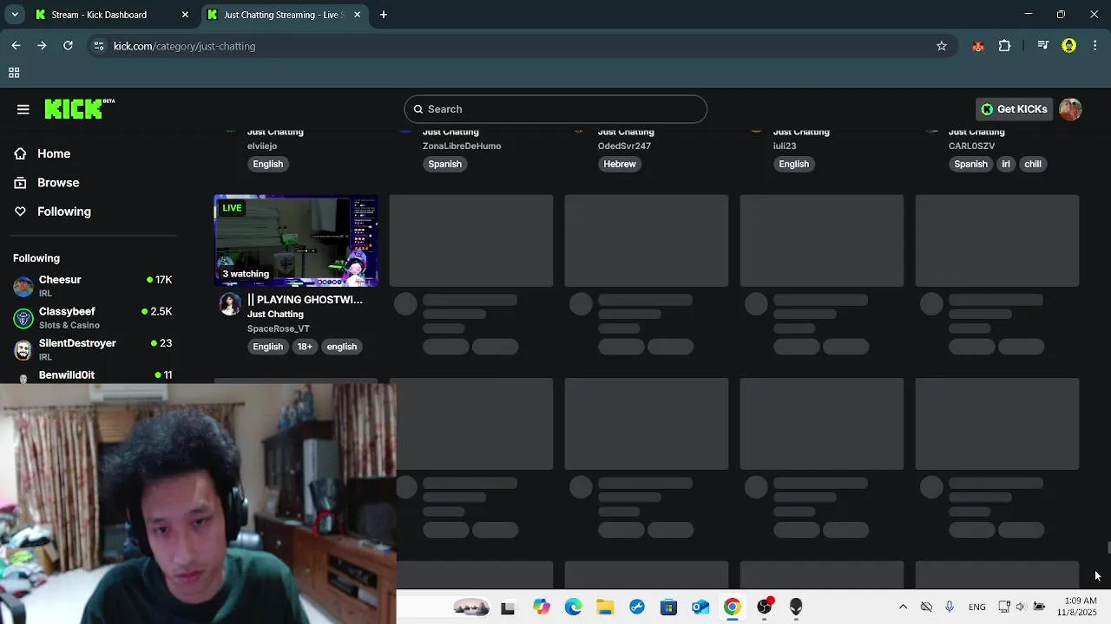Open Copilot from the taskbar
Viewport: 1111px width, 624px height.
pyautogui.click(x=542, y=608)
